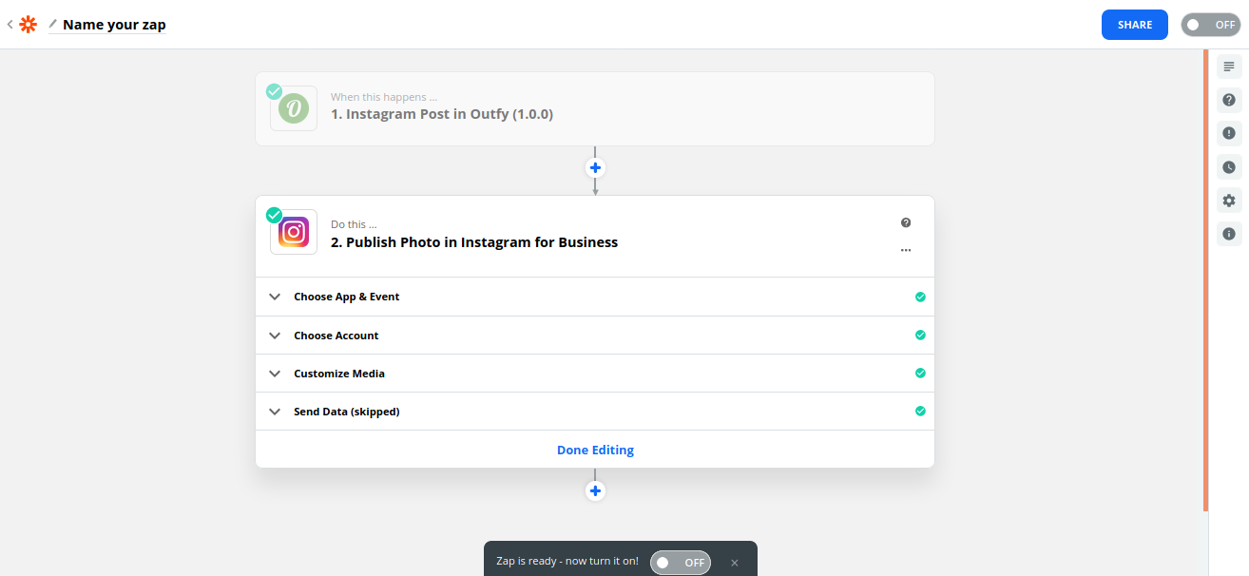Click the Send Data green checkmark
Viewport: 1249px width, 576px height.
pos(920,411)
